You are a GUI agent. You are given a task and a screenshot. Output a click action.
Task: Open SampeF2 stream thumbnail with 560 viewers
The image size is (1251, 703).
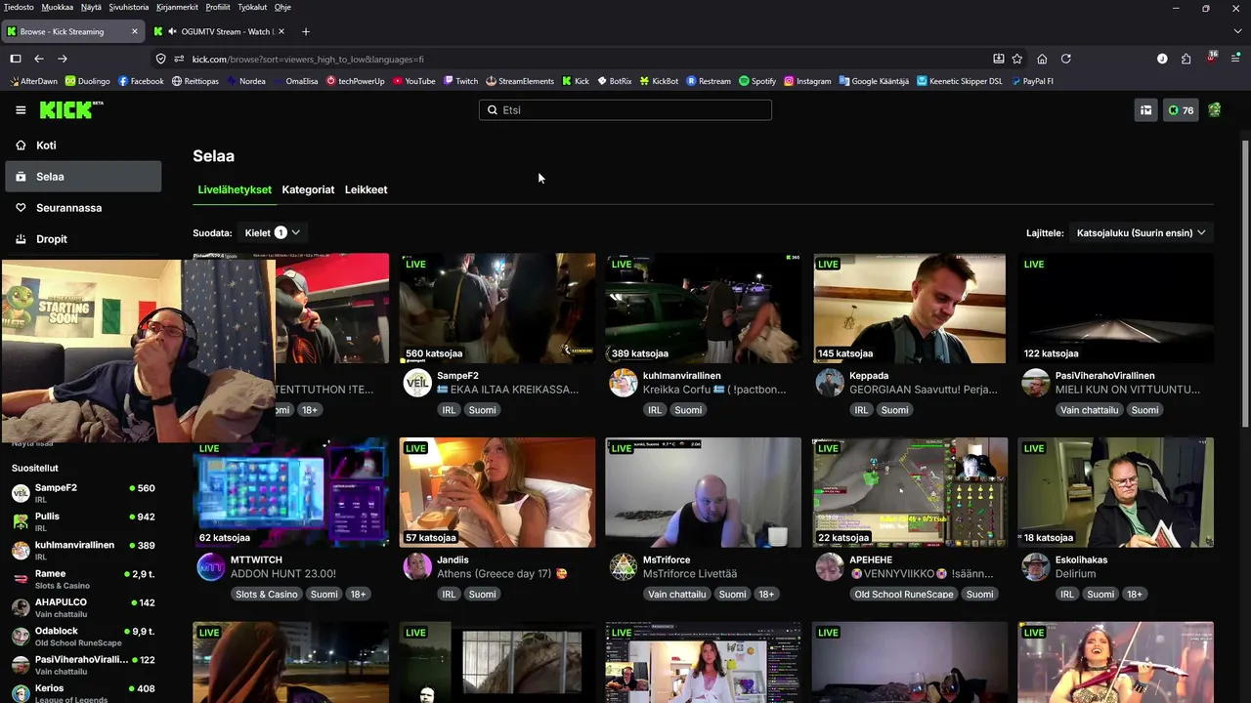click(x=497, y=309)
